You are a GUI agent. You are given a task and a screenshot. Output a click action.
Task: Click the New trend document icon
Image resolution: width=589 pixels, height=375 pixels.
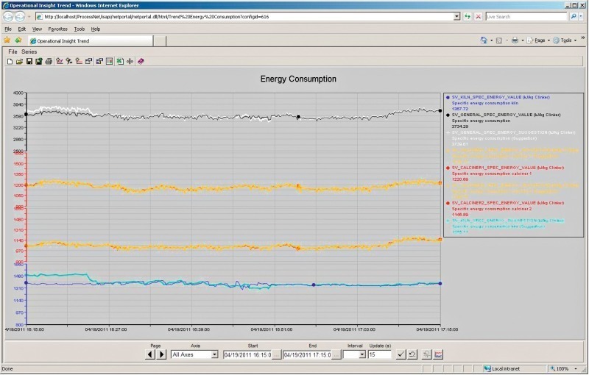pyautogui.click(x=10, y=62)
